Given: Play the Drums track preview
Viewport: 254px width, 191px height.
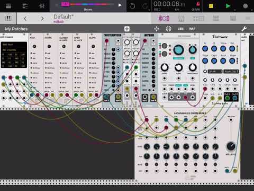Looking at the screenshot, I should 120,5.
